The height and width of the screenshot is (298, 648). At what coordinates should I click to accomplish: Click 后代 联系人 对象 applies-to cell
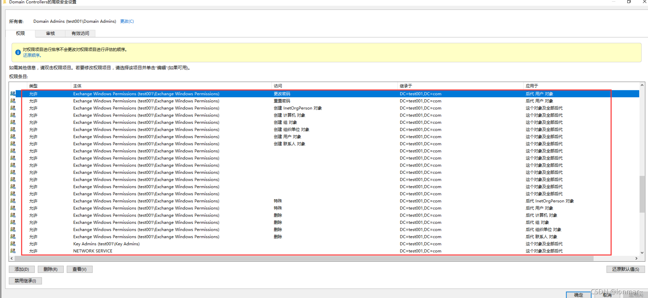[x=541, y=237]
